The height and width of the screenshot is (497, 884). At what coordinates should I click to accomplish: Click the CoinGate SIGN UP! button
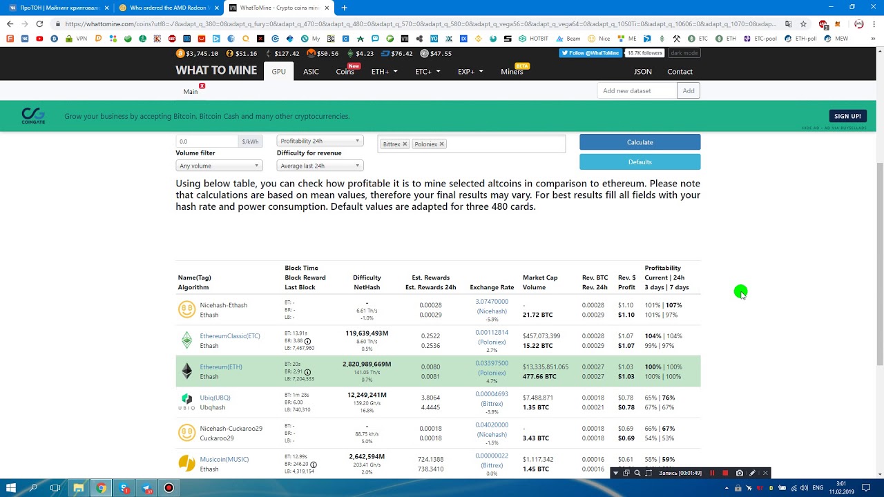pyautogui.click(x=847, y=116)
